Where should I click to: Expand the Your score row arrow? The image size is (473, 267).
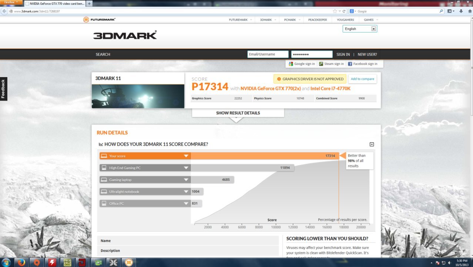186,156
